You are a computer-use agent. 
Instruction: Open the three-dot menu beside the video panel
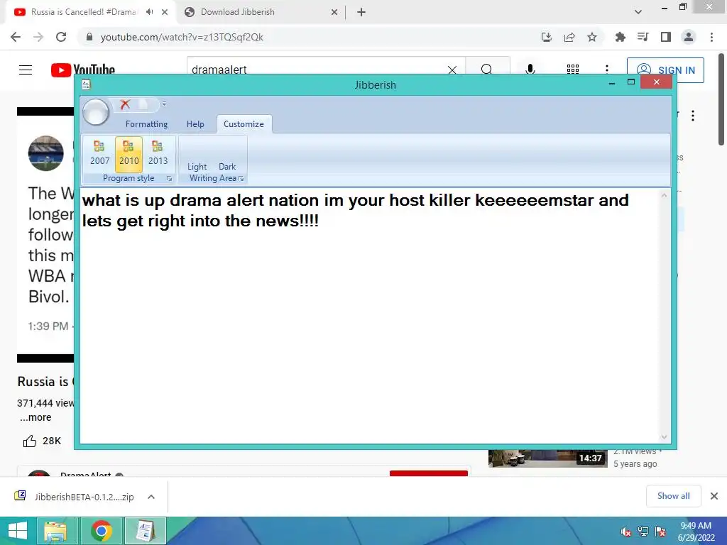(693, 116)
